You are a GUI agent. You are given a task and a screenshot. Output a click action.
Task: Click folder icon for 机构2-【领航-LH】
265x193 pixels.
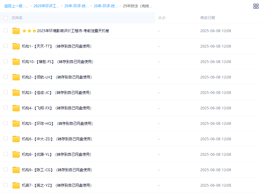point(16,77)
